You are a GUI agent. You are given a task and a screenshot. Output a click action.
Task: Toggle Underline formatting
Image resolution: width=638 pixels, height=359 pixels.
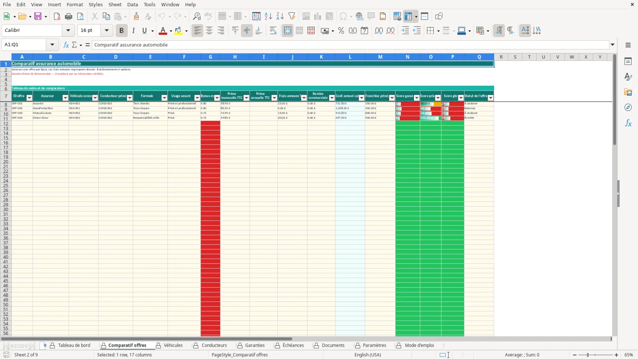coord(144,31)
